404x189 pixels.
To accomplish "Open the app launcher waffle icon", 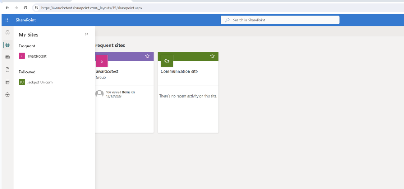I will [x=7, y=20].
